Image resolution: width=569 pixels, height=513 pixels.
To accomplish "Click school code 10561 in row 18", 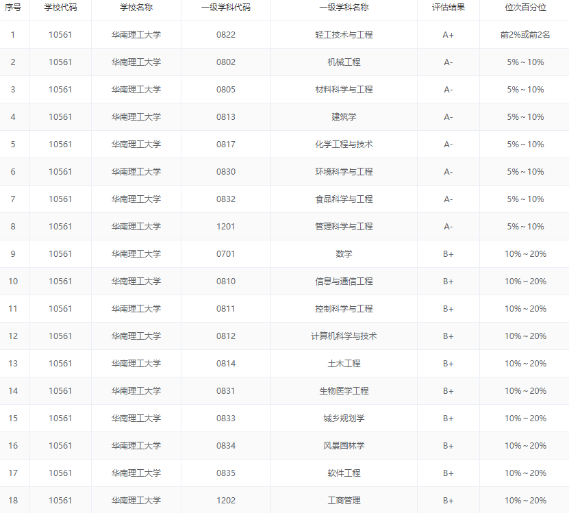I will [x=60, y=501].
